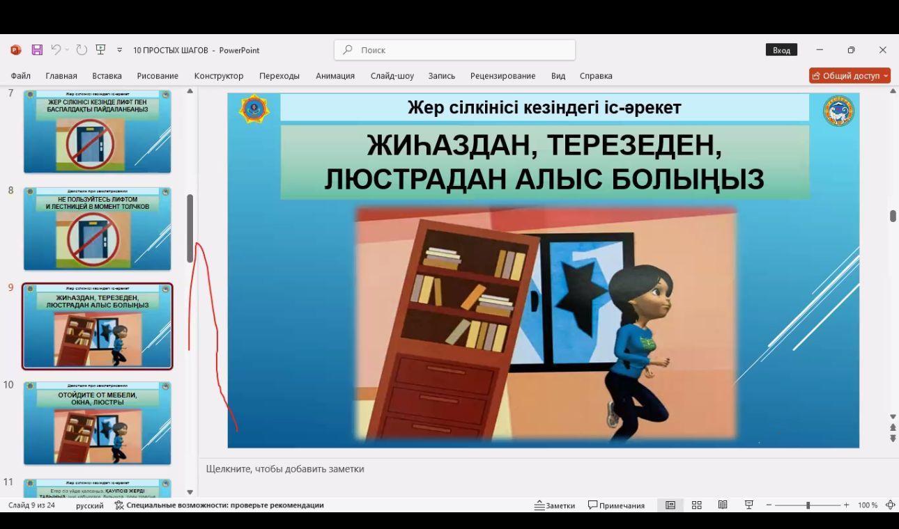Open the Вставка ribbon tab
The image size is (899, 529).
(x=106, y=75)
